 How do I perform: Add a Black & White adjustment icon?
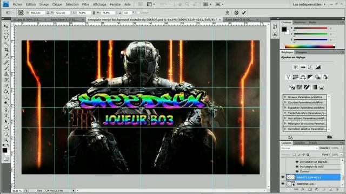point(310,77)
